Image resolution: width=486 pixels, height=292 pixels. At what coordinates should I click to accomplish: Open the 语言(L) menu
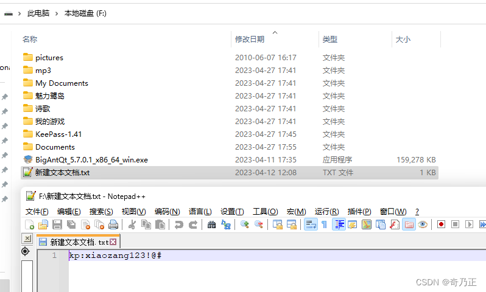(200, 212)
